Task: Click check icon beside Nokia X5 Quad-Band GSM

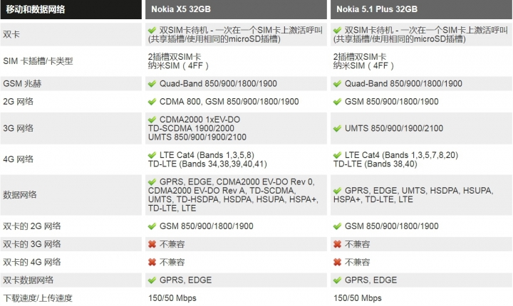Action: (x=152, y=84)
